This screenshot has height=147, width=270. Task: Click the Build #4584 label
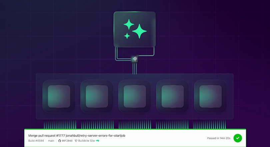[x=36, y=141]
